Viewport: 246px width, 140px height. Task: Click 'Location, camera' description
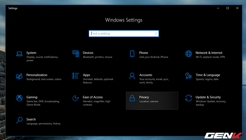(x=149, y=102)
